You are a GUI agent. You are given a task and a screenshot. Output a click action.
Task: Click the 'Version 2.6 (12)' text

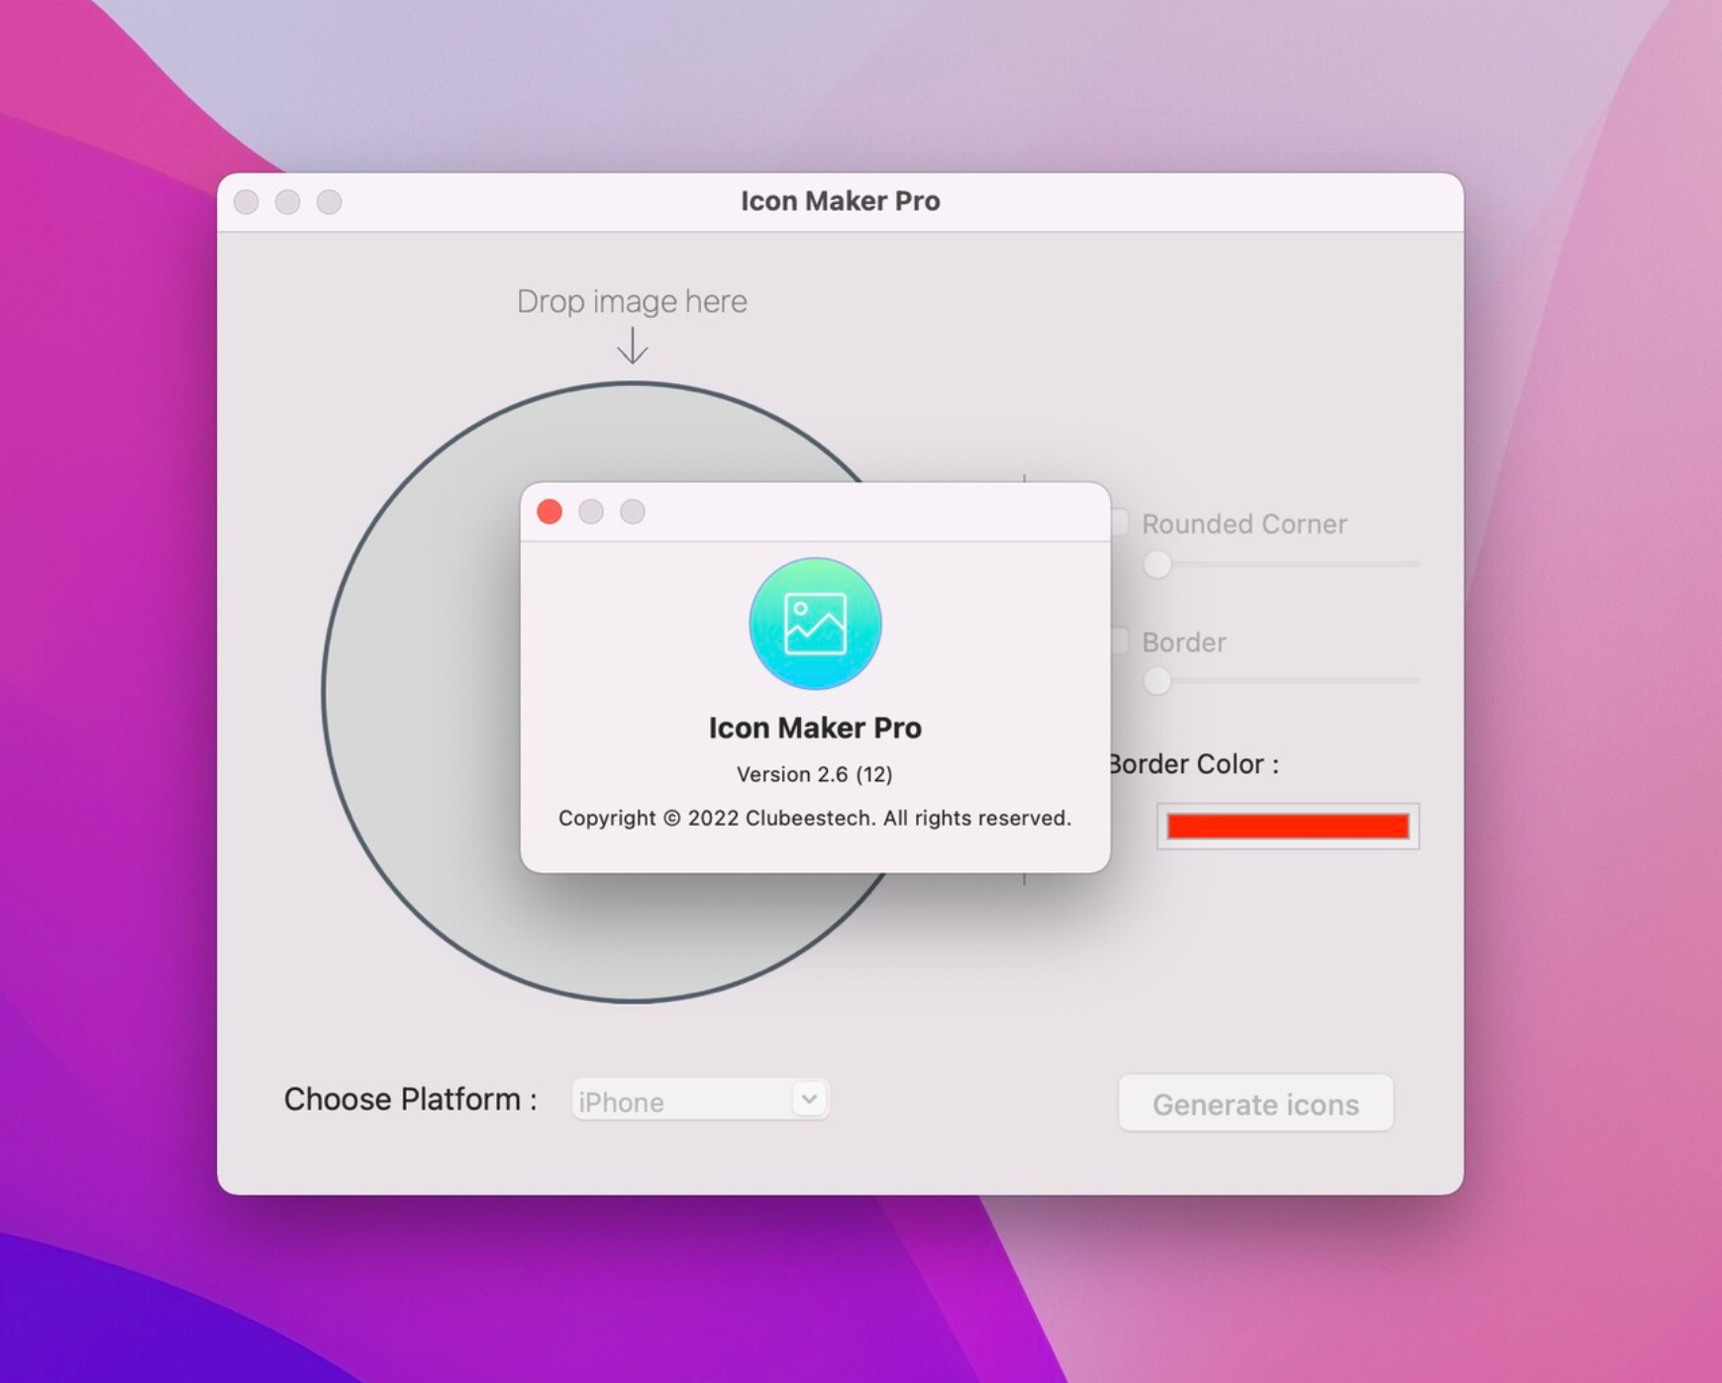click(x=815, y=774)
